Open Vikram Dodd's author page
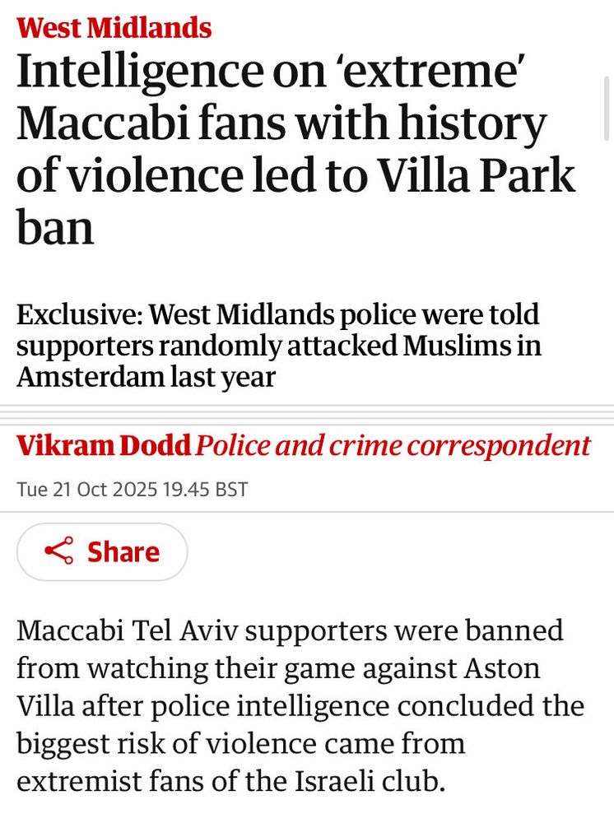 click(x=104, y=445)
